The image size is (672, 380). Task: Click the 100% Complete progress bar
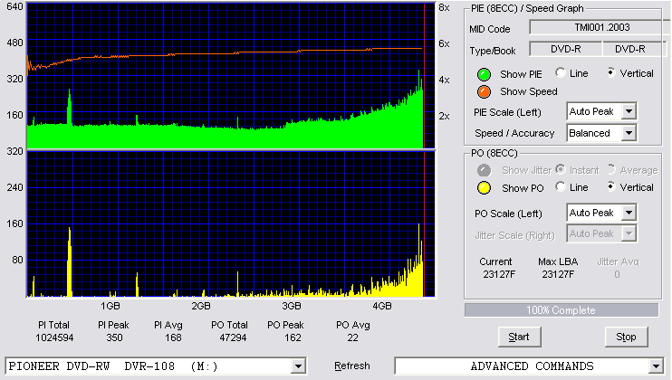click(x=561, y=310)
